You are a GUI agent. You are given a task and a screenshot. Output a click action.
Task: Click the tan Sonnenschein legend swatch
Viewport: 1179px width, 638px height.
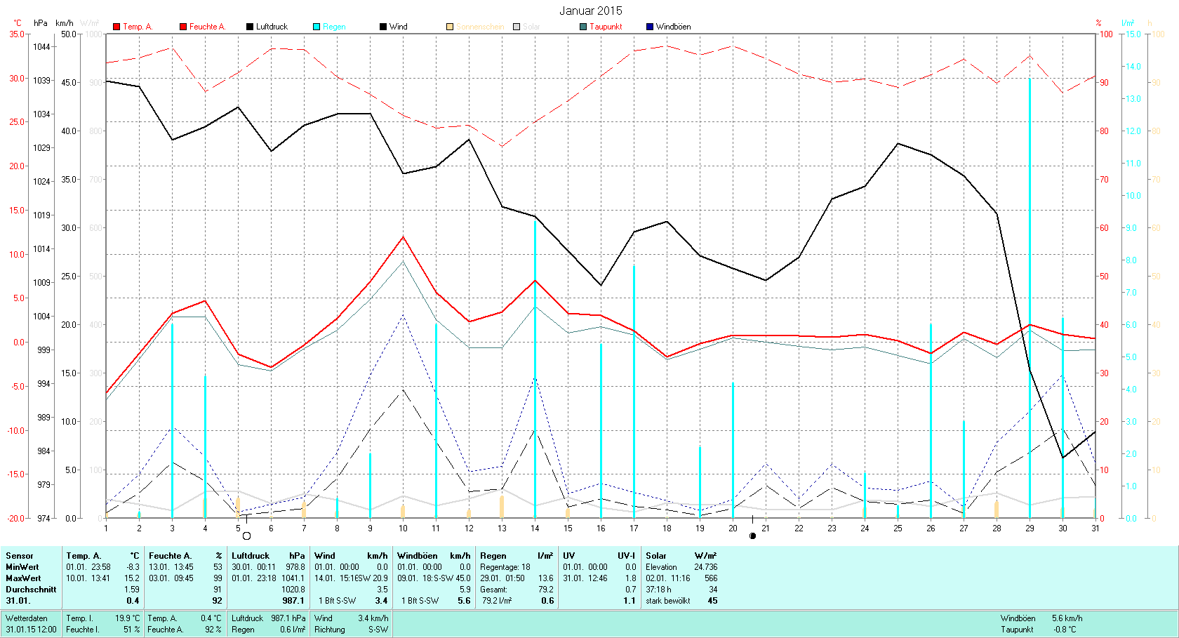tap(450, 27)
